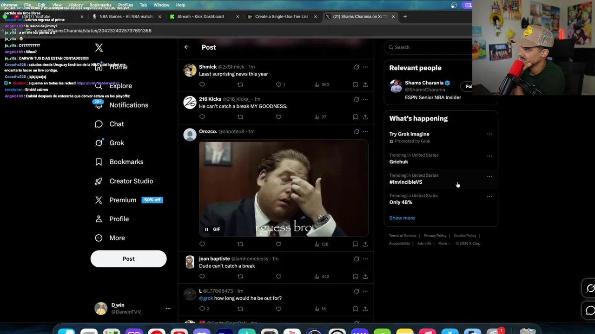Image resolution: width=595 pixels, height=334 pixels.
Task: Like Orozco's GIF post
Action: [278, 244]
